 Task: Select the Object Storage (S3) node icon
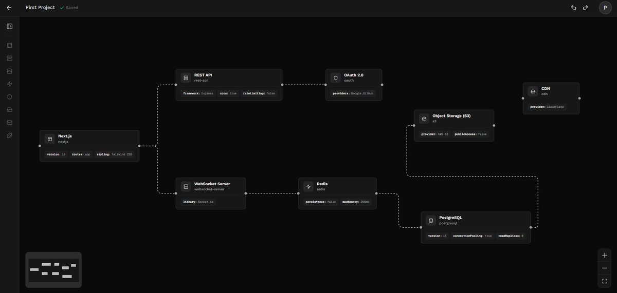click(424, 119)
